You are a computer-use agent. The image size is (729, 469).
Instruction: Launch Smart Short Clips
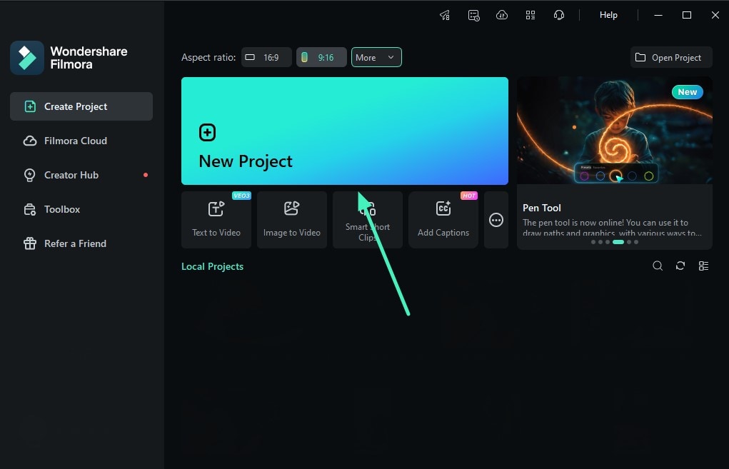pos(367,219)
